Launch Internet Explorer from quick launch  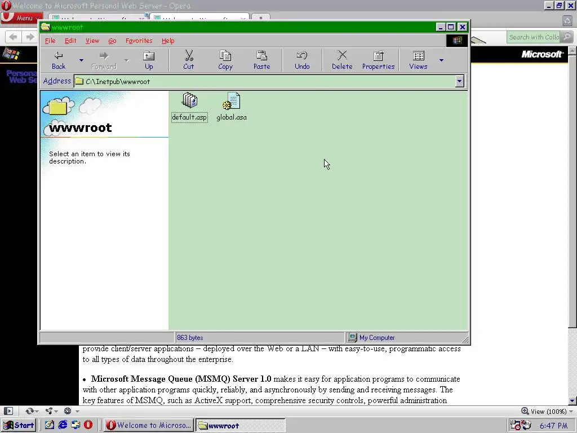click(63, 425)
